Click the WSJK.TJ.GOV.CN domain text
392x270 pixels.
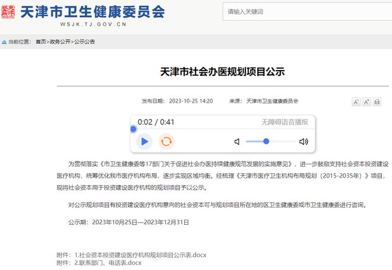click(93, 24)
